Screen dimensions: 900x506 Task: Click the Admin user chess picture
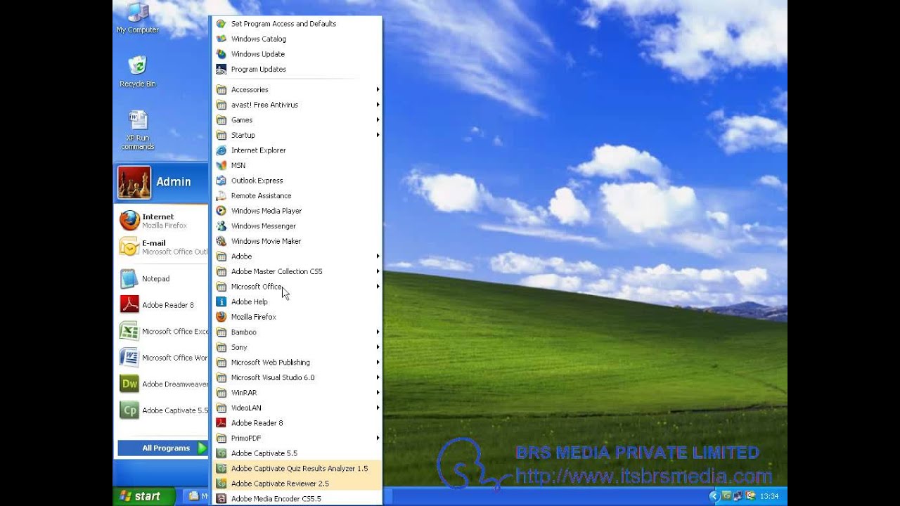(134, 183)
